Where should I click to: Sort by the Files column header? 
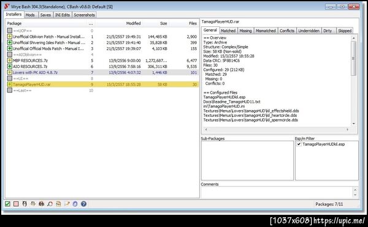(x=184, y=23)
